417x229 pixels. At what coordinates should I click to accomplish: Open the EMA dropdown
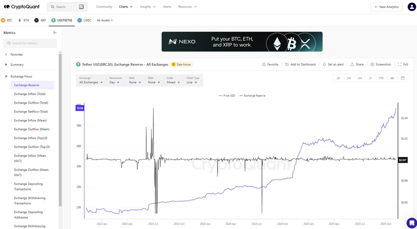click(153, 80)
